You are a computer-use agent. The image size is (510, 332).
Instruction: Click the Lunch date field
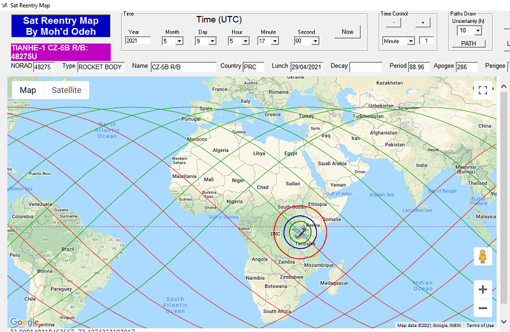click(x=307, y=67)
